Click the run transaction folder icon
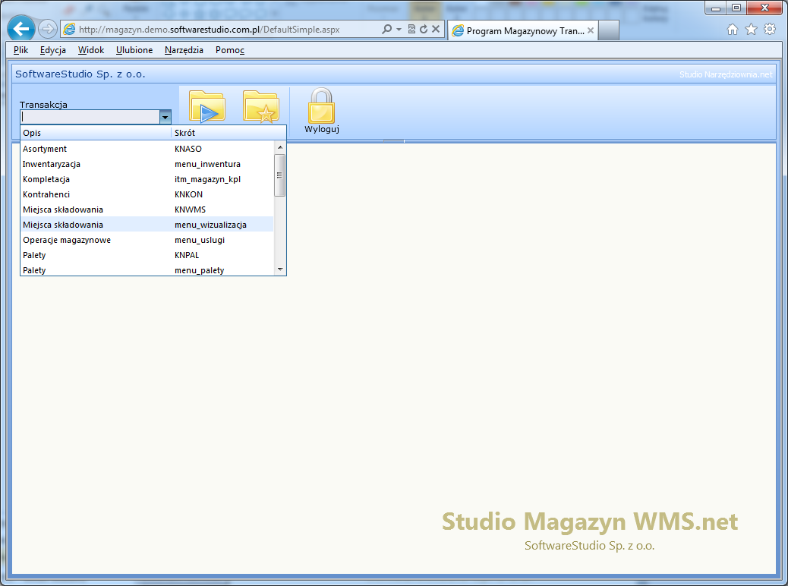Image resolution: width=788 pixels, height=586 pixels. [x=207, y=106]
